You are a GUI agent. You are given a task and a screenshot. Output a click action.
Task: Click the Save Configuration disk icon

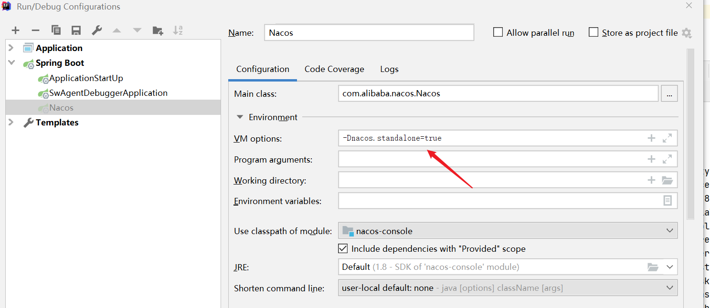click(76, 31)
